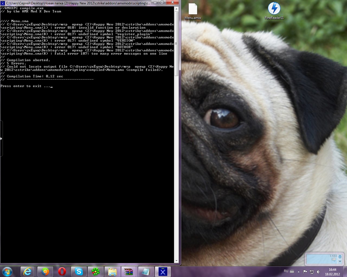Open the console window system menu icon

coord(3,3)
